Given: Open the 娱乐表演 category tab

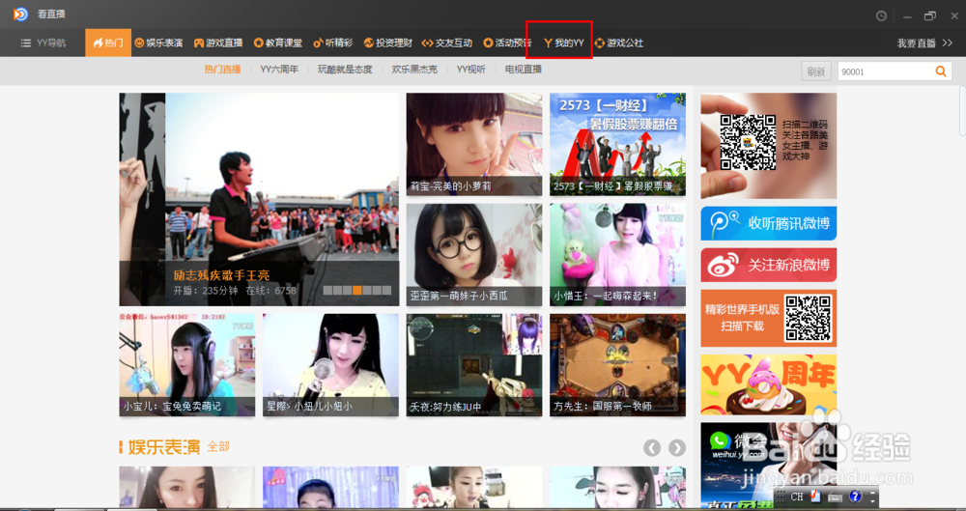Looking at the screenshot, I should coord(159,43).
